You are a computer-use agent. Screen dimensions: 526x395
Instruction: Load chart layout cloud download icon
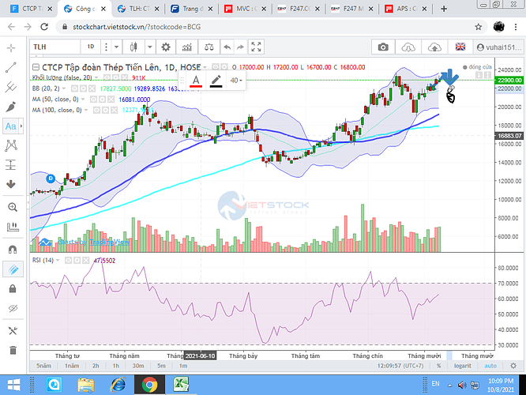click(408, 47)
